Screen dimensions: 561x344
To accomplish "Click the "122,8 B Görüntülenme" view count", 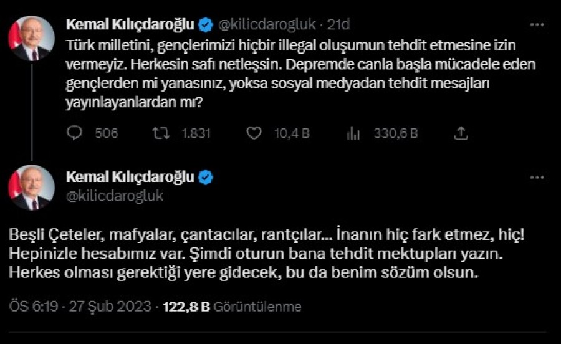I will pyautogui.click(x=231, y=307).
